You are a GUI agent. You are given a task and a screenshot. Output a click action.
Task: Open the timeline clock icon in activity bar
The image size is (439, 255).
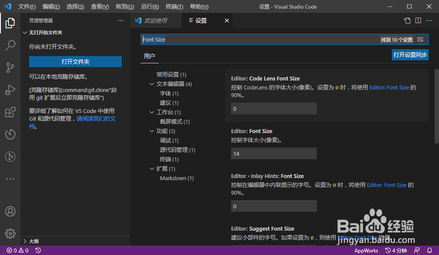(10, 134)
